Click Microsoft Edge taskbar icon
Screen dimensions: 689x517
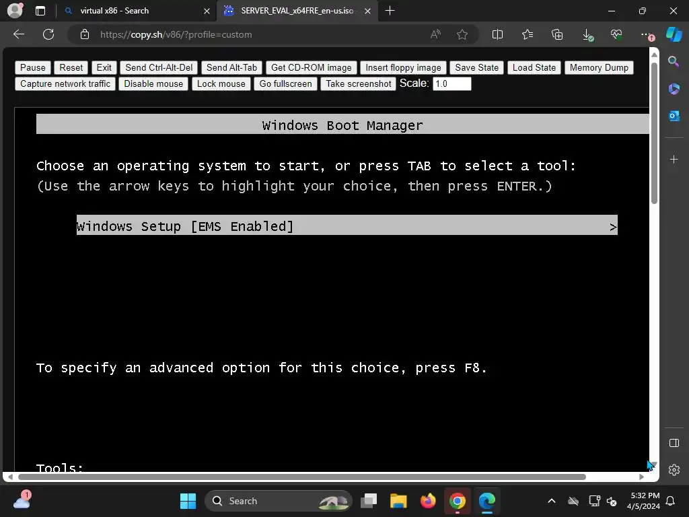pyautogui.click(x=487, y=501)
